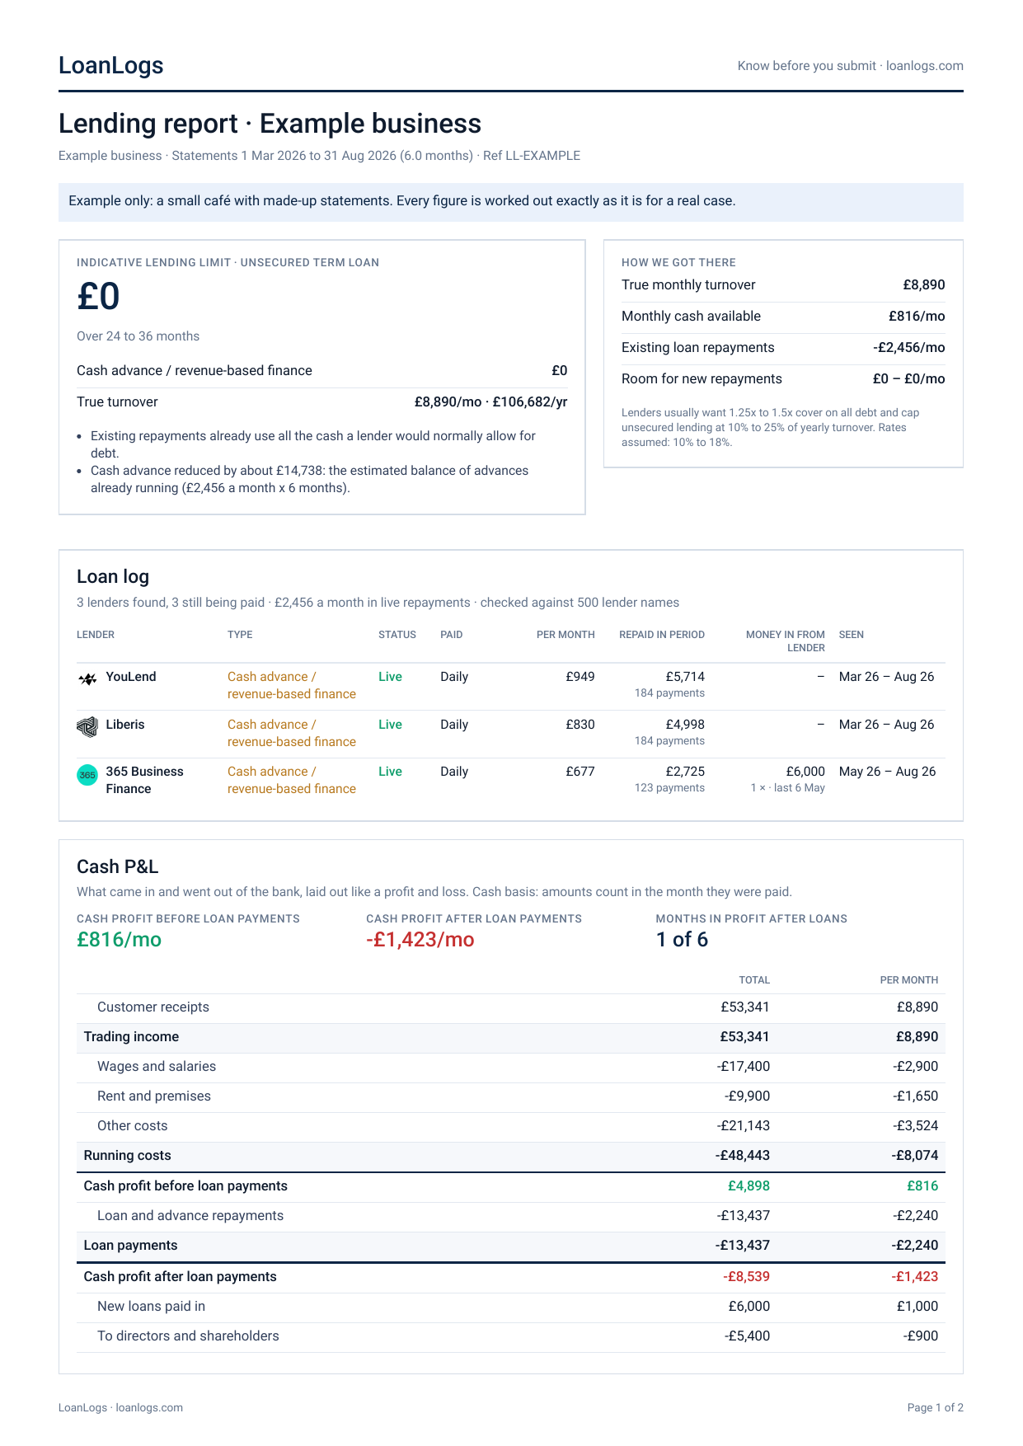Screen dimensions: 1023x1446
Task: Click the Liberis lender logo icon
Action: coord(87,726)
